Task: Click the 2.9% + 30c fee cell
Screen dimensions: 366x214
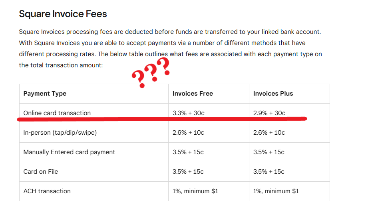Action: [x=269, y=113]
